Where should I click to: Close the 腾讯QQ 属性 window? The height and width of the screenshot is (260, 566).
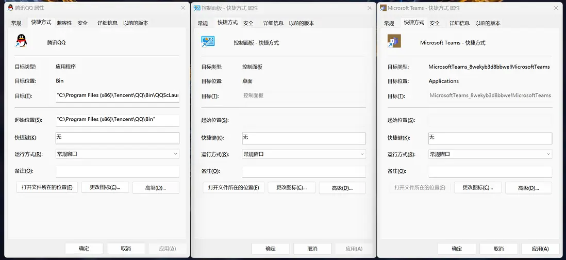(183, 8)
